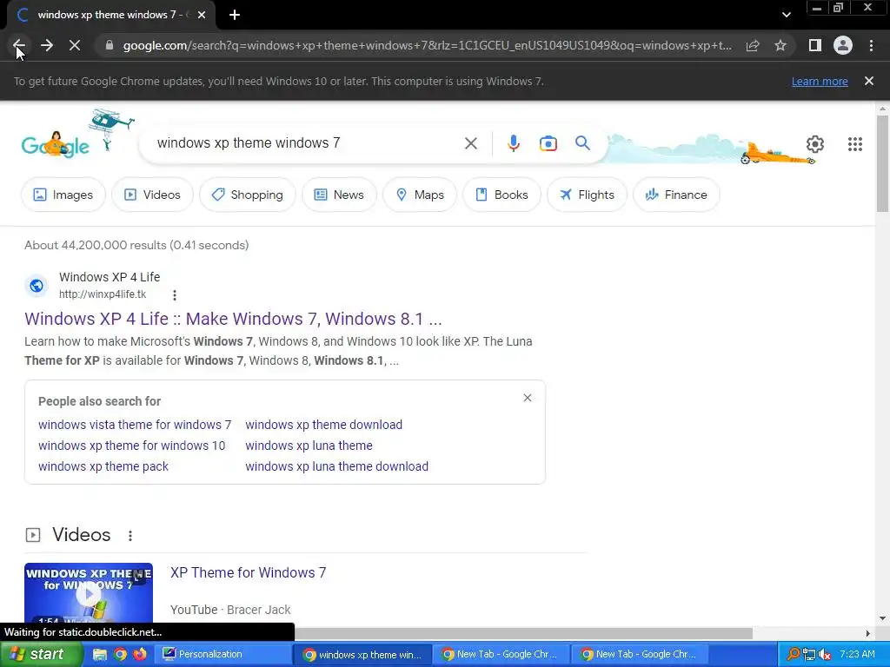Search by image with camera icon

point(548,143)
